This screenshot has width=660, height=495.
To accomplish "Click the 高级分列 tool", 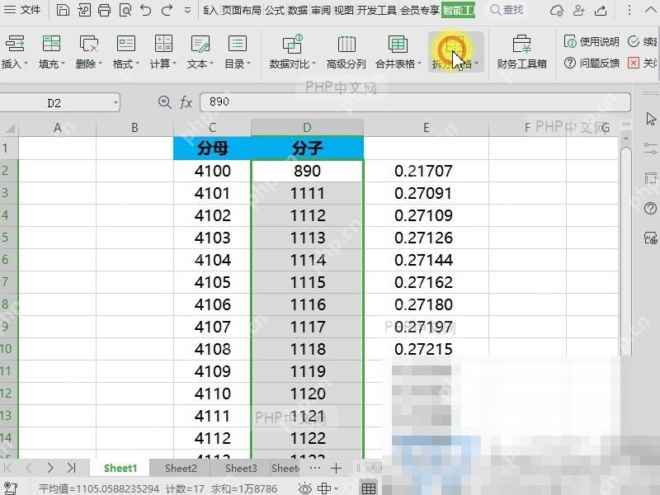I will [x=346, y=52].
